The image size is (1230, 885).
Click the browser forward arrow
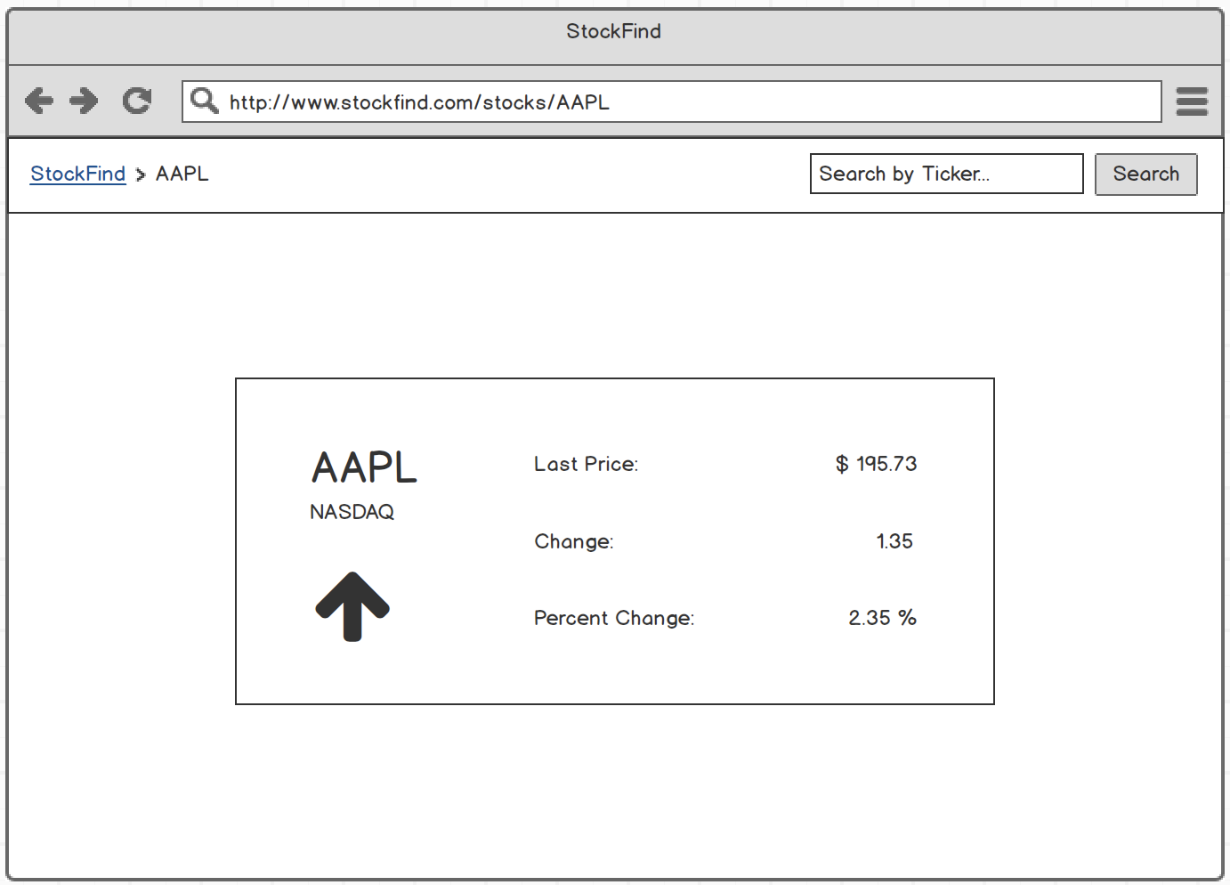(x=84, y=101)
